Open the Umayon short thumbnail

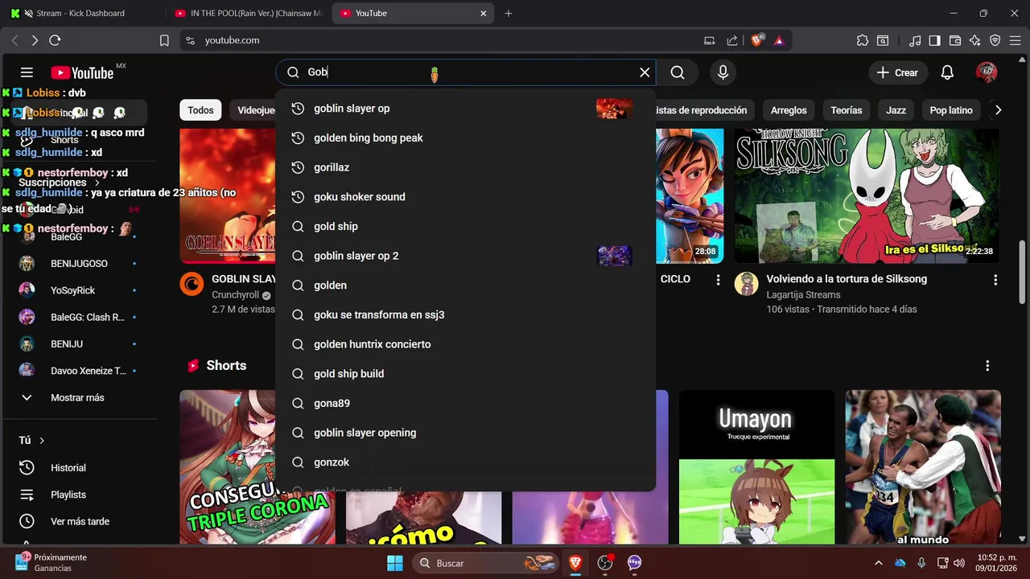[756, 467]
